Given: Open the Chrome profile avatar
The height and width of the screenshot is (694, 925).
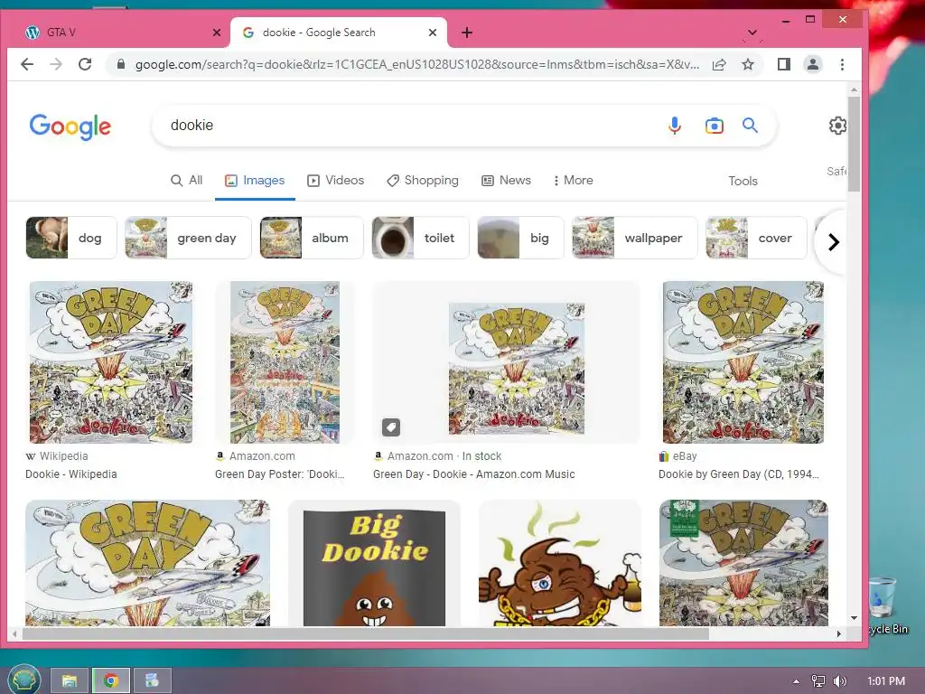Looking at the screenshot, I should (x=813, y=64).
